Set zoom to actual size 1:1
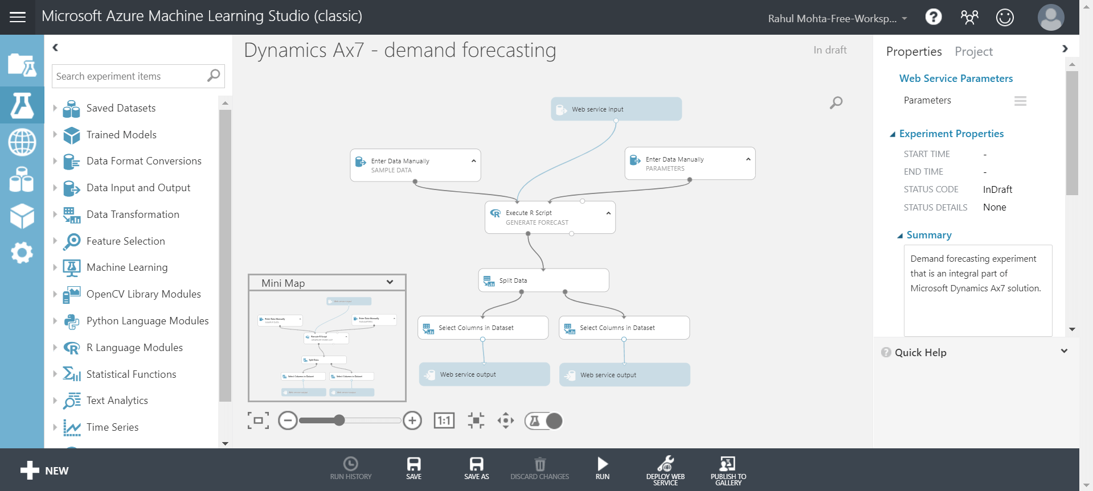This screenshot has height=491, width=1093. 444,420
